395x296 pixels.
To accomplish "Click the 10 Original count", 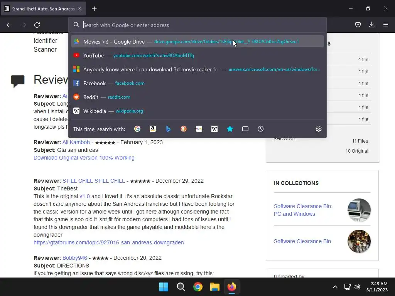I will click(357, 151).
